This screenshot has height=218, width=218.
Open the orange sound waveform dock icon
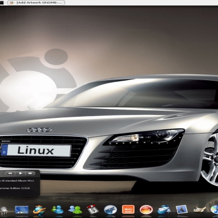point(128,209)
